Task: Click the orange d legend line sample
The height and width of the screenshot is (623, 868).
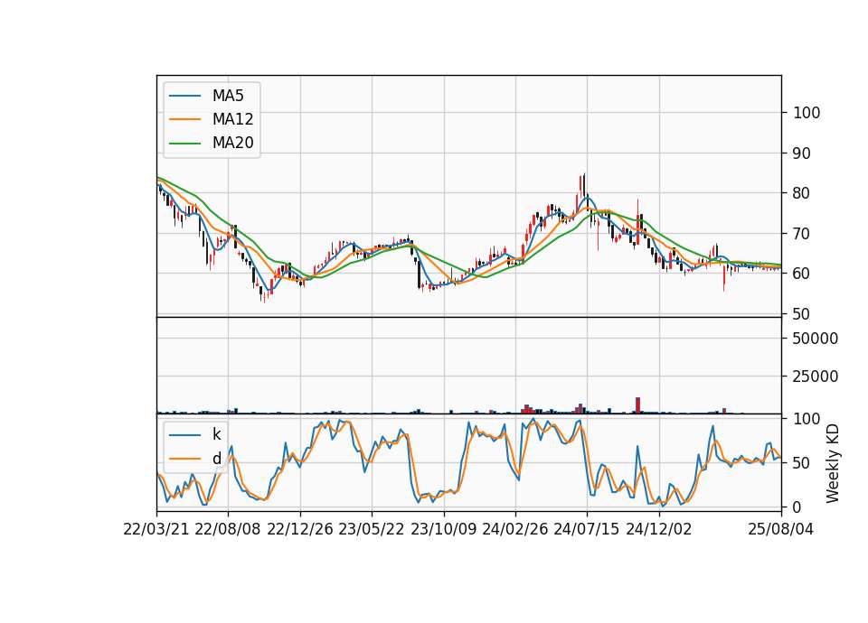Action: (184, 459)
